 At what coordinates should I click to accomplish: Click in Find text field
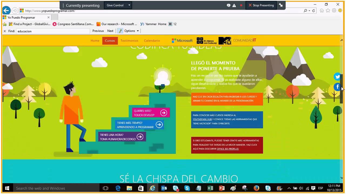53,31
